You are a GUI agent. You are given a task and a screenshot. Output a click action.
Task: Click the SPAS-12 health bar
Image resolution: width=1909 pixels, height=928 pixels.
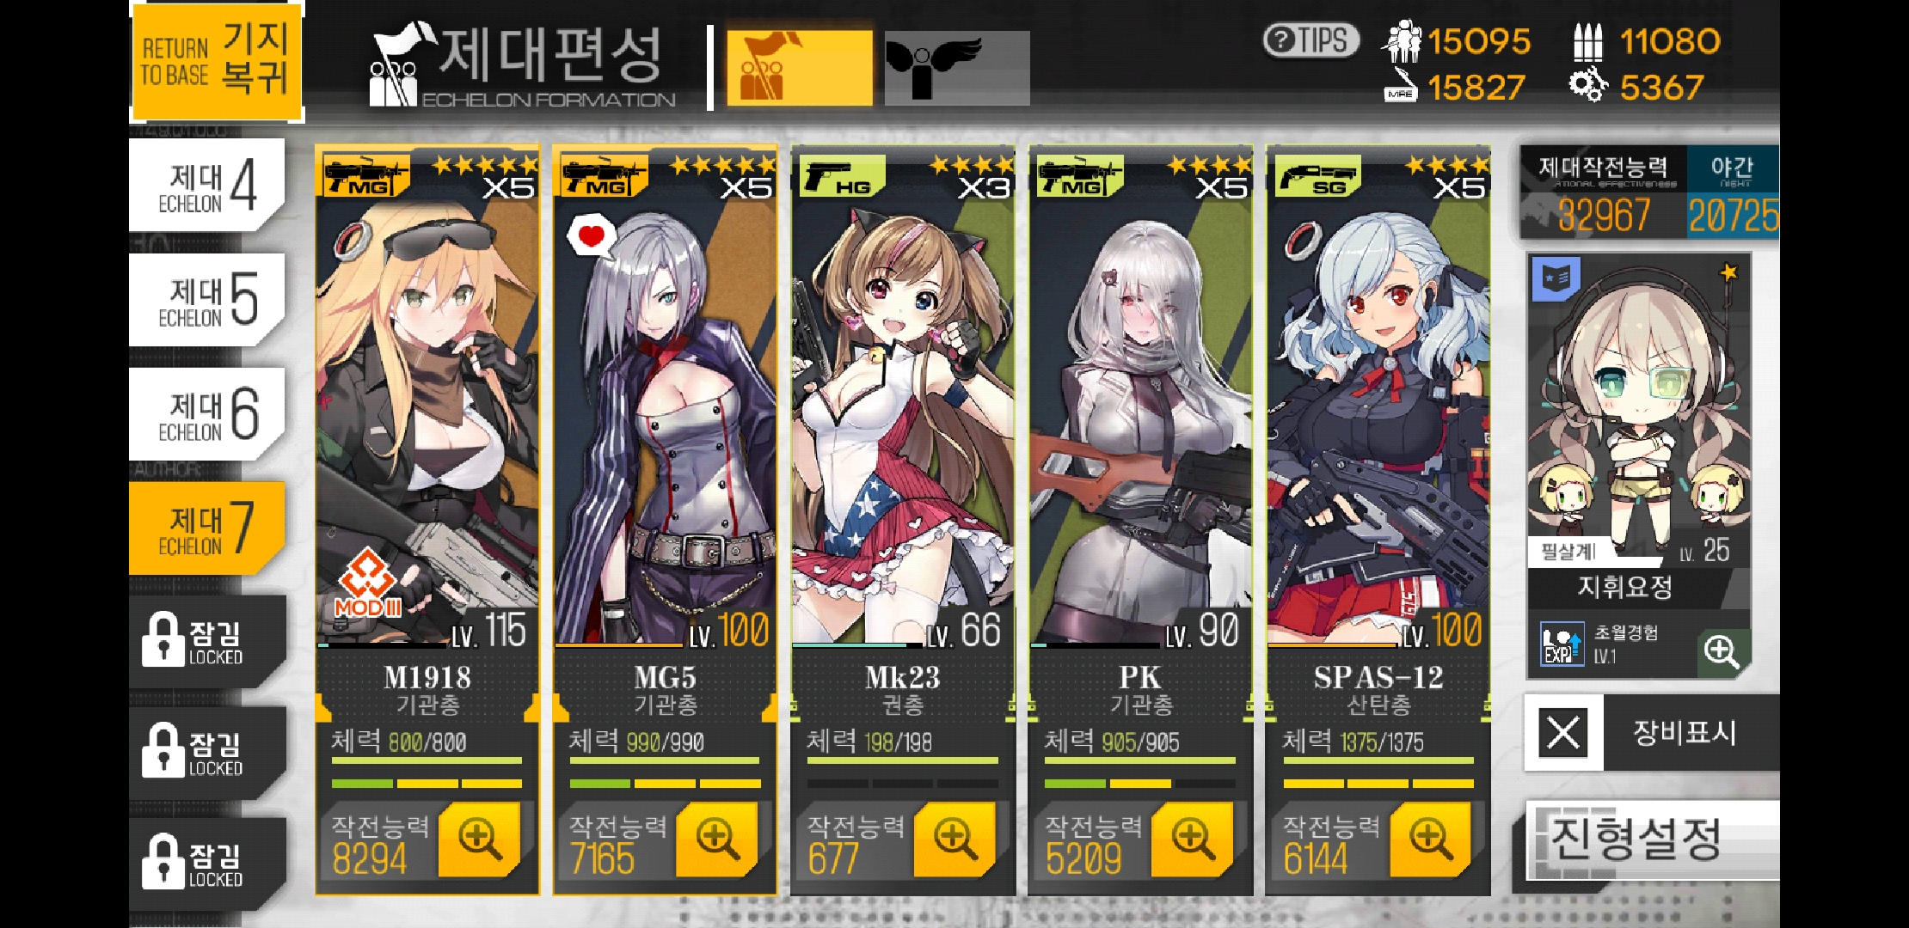point(1378,760)
